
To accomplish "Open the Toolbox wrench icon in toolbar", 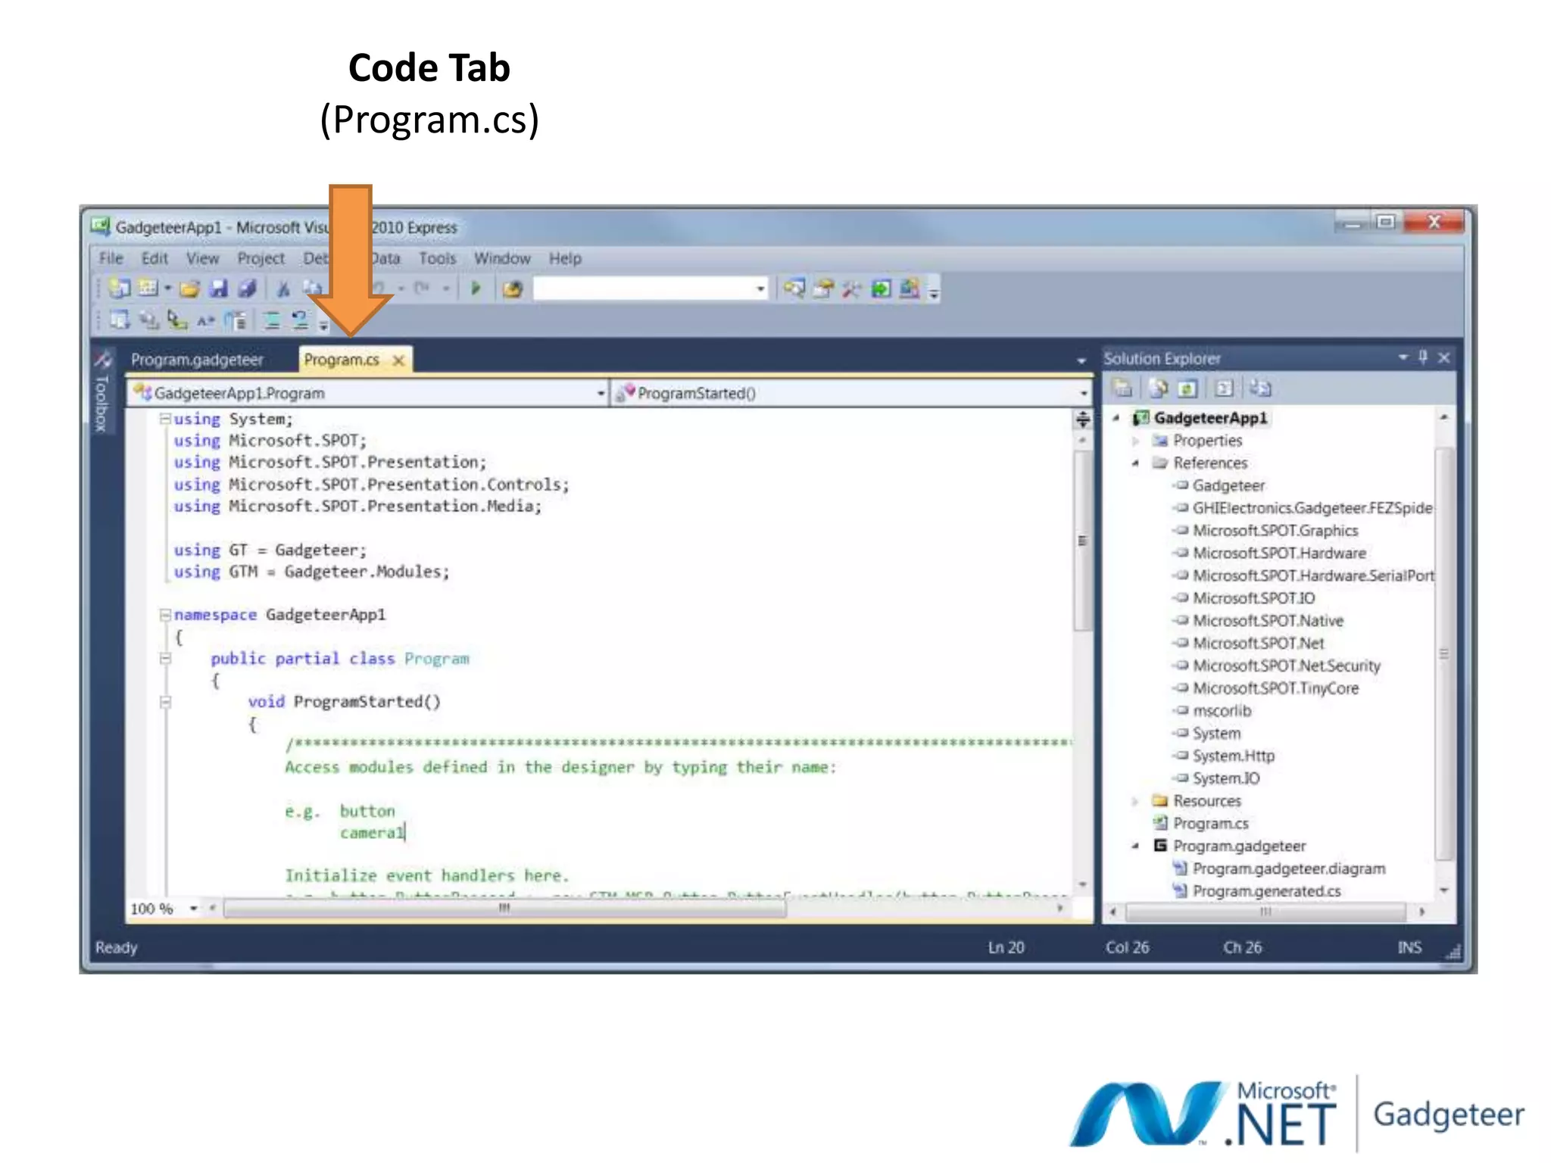I will (852, 288).
